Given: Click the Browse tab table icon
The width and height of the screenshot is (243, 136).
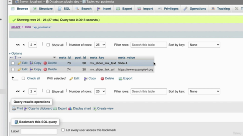Looking at the screenshot, I should (x=13, y=9).
